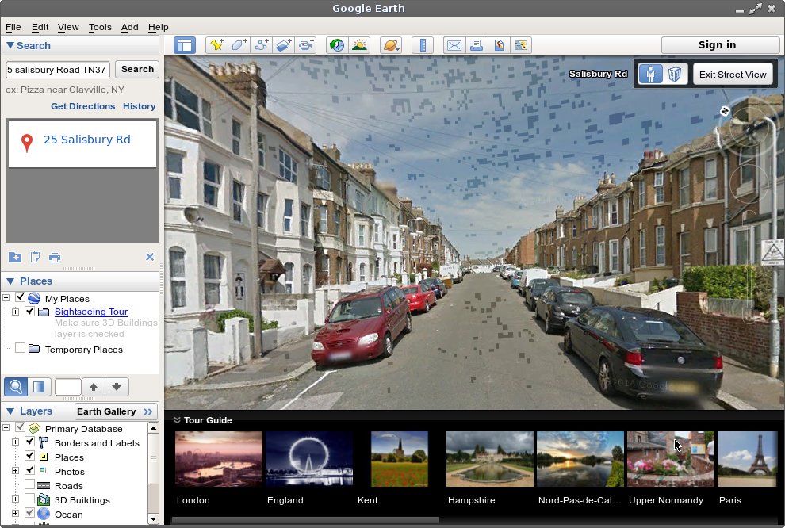Toggle sunlight across the landscape
The height and width of the screenshot is (528, 785).
click(359, 45)
